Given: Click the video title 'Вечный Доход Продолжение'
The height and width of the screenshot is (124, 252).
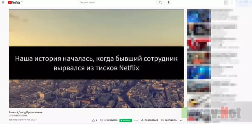Looking at the screenshot, I should click(26, 112).
